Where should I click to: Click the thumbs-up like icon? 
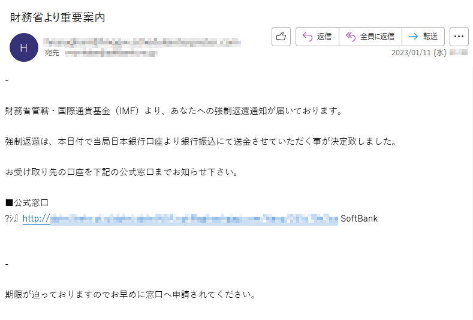click(281, 37)
